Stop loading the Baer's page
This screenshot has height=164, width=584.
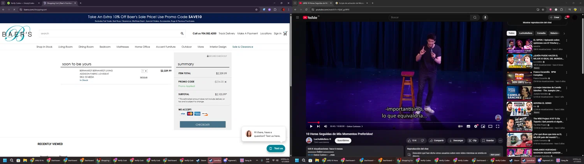pyautogui.click(x=14, y=9)
